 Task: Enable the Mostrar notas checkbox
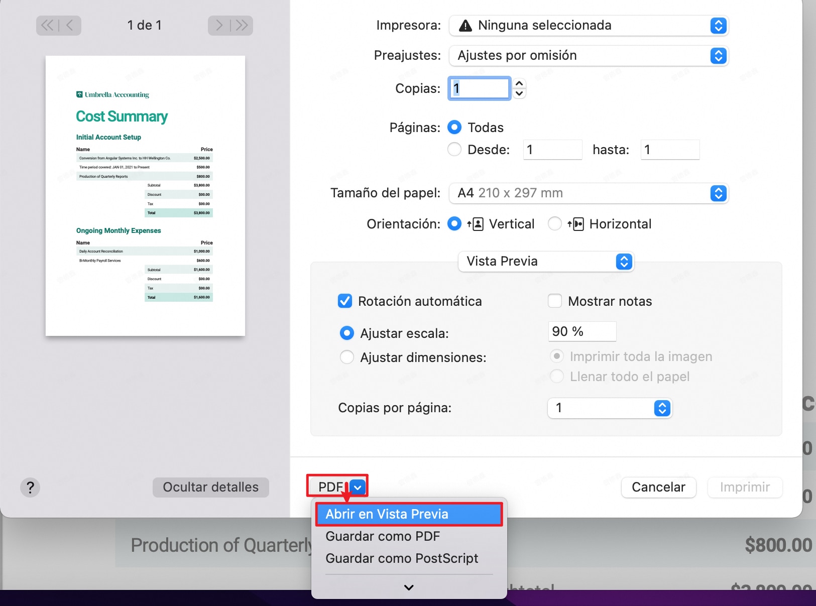tap(555, 301)
